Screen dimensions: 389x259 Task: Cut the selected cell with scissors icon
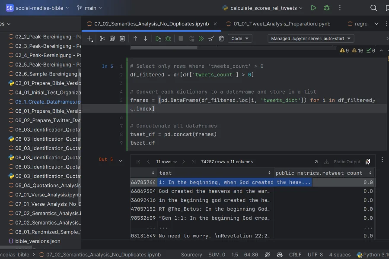(102, 38)
